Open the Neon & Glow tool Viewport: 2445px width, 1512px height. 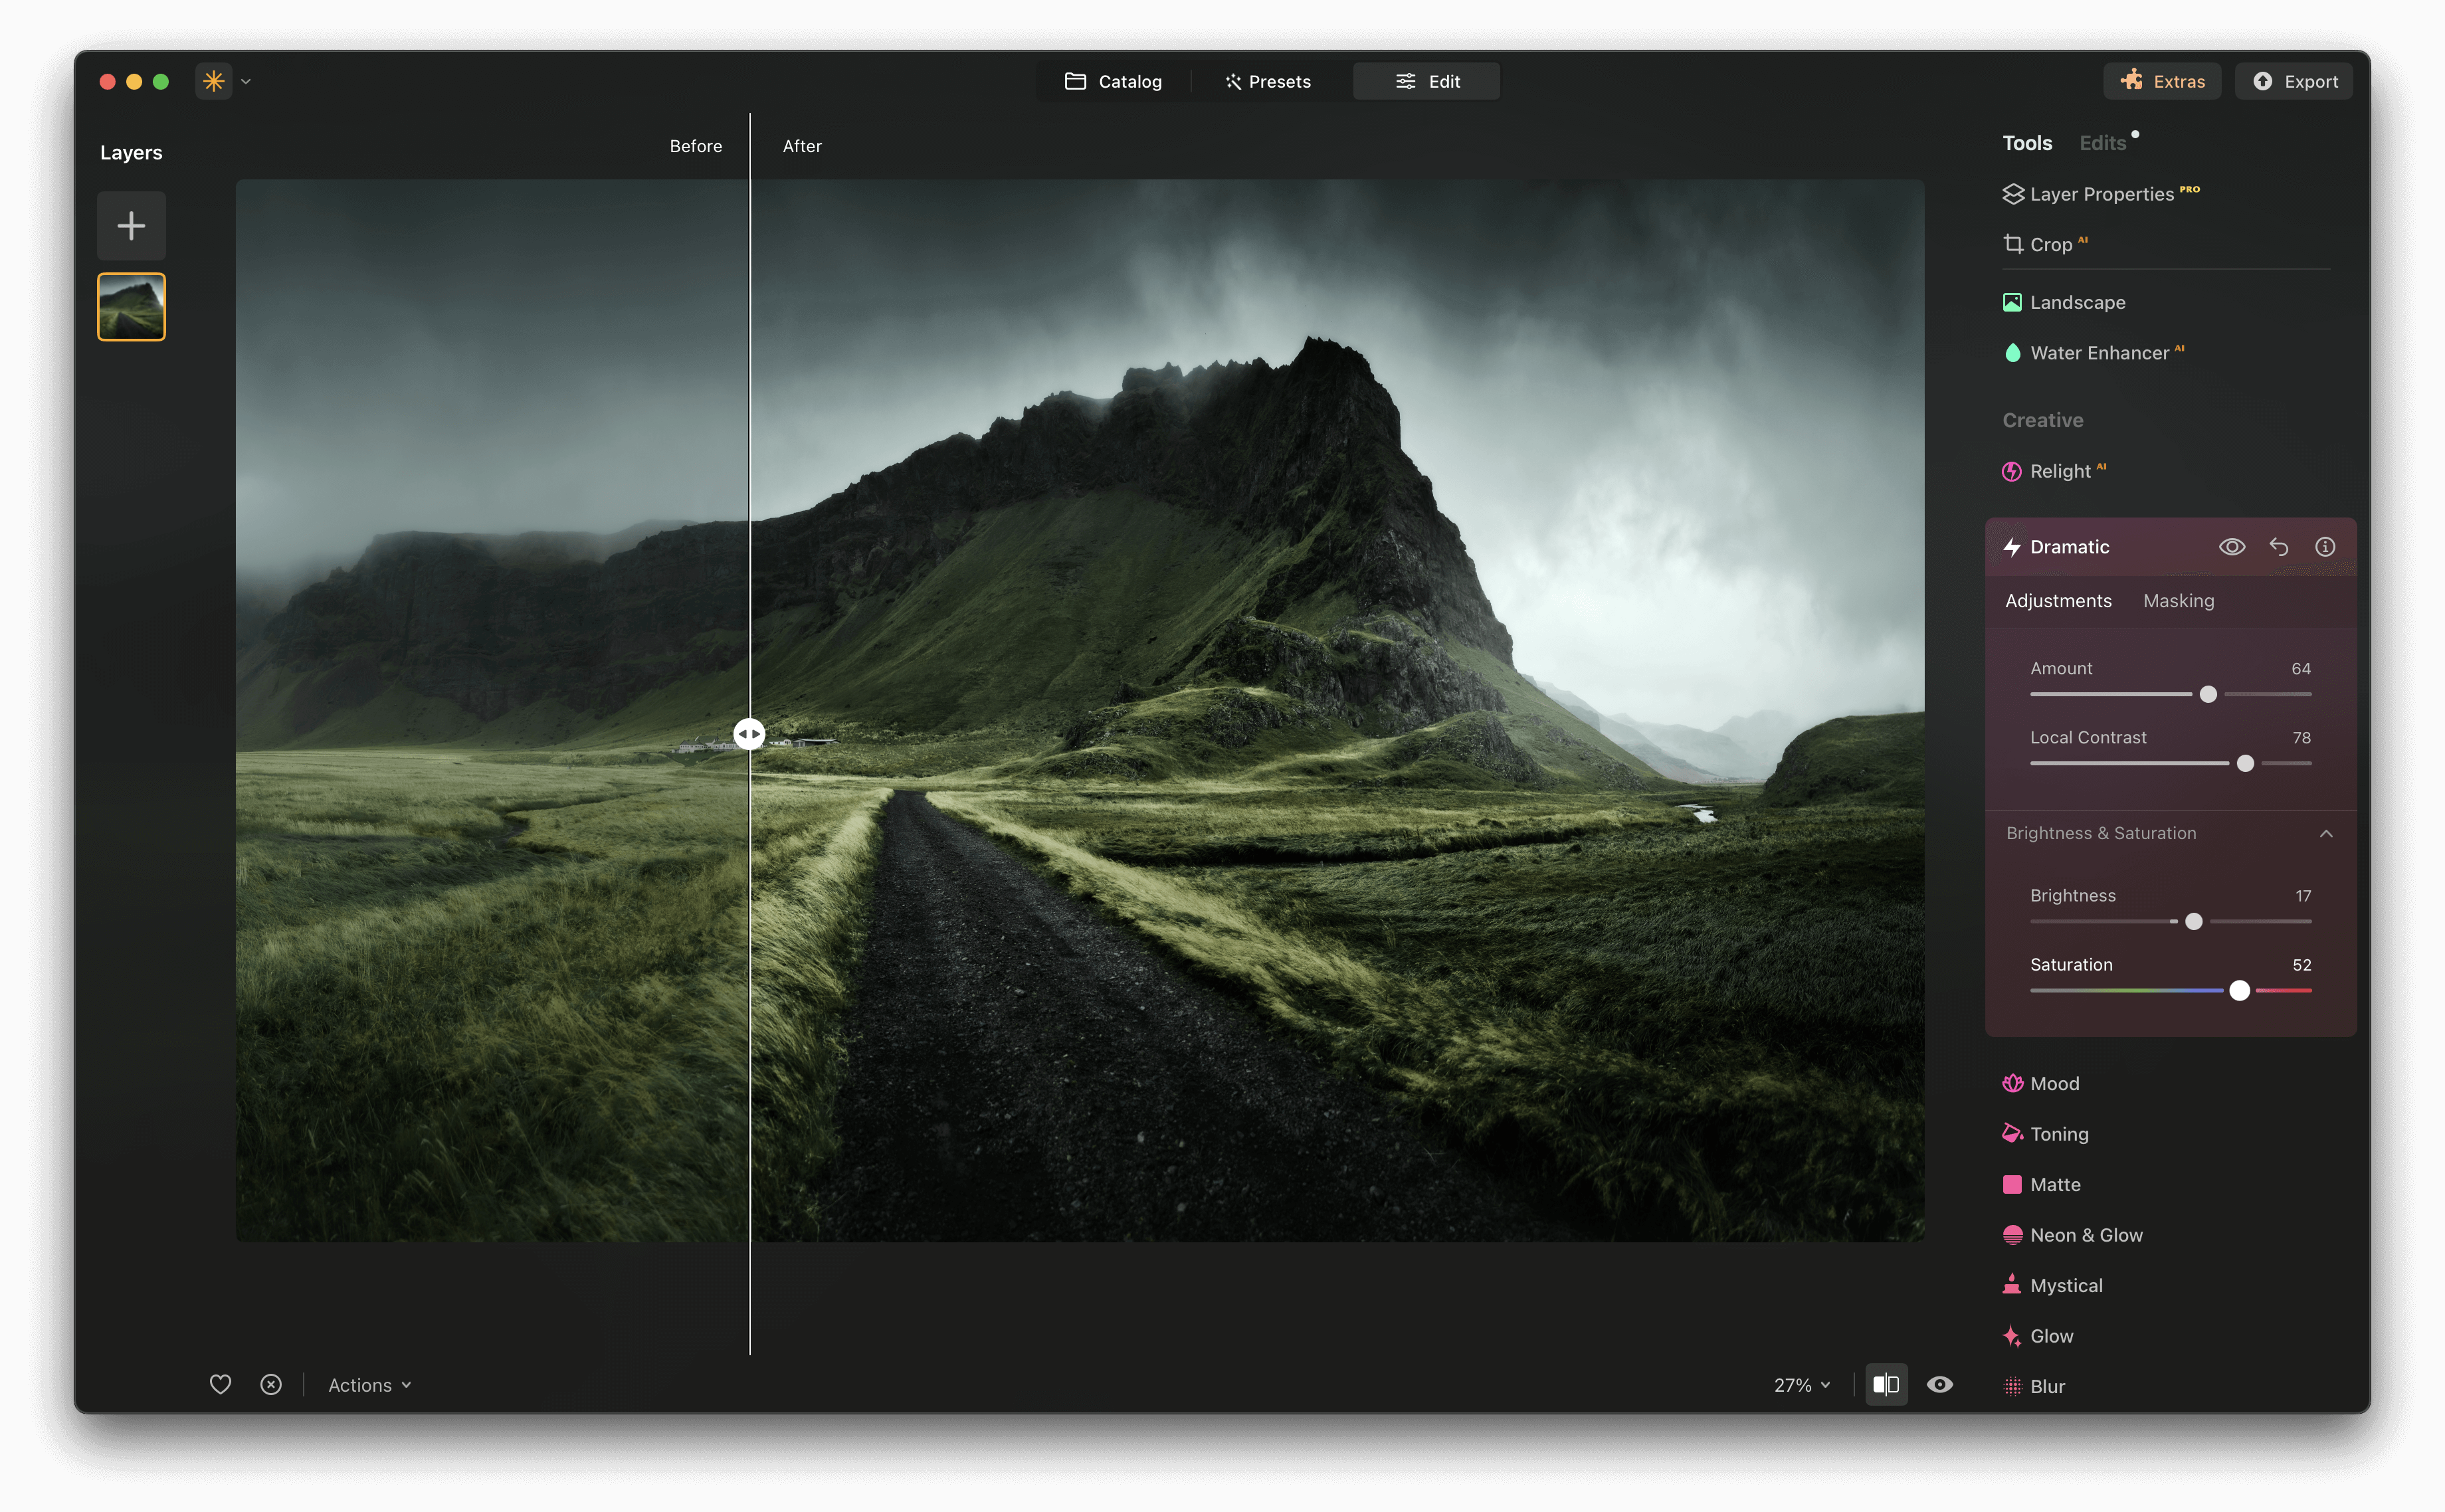pyautogui.click(x=2085, y=1234)
